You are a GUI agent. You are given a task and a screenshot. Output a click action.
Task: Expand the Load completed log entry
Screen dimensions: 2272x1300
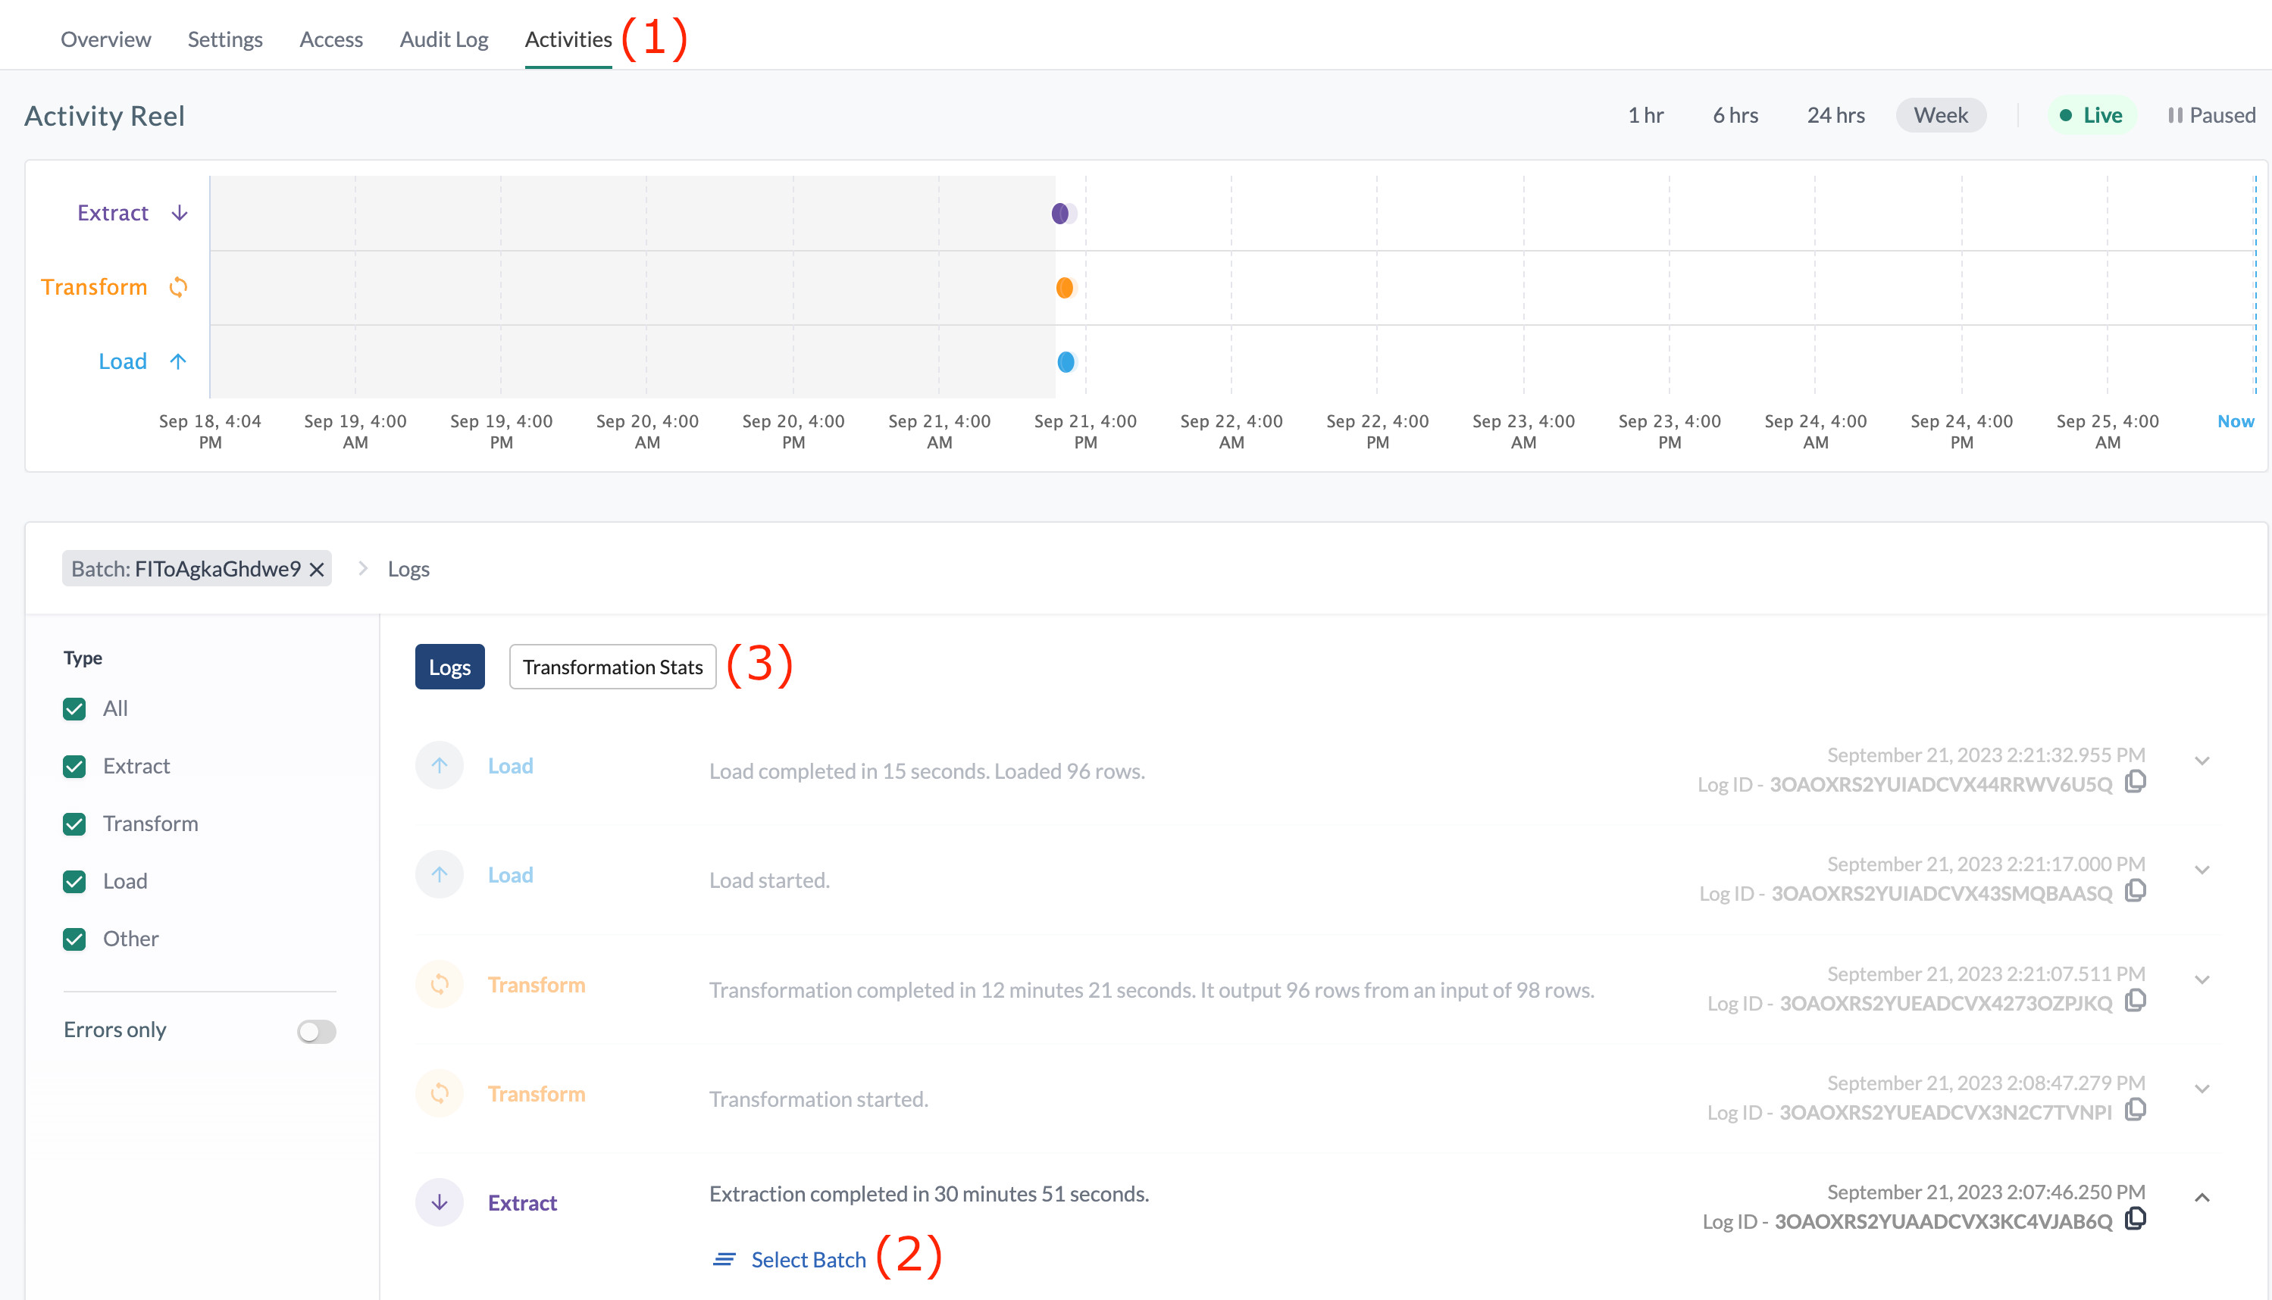coord(2202,761)
